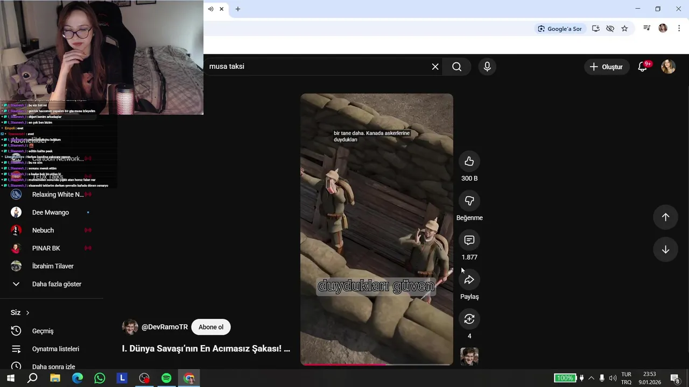Click the Beğenme dislike button
The height and width of the screenshot is (387, 689).
(469, 200)
